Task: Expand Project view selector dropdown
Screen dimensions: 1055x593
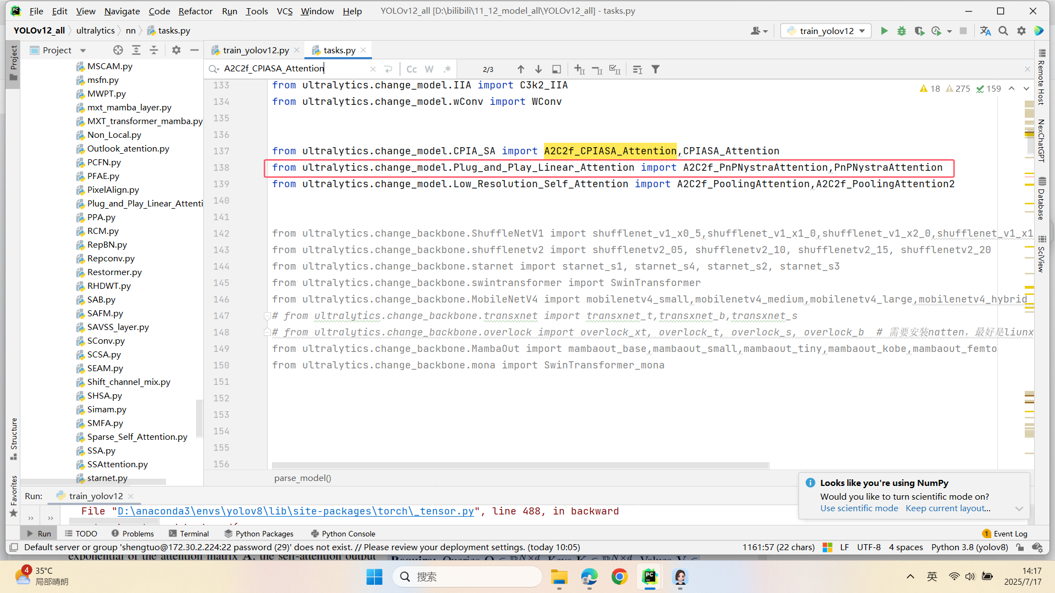Action: [x=83, y=51]
